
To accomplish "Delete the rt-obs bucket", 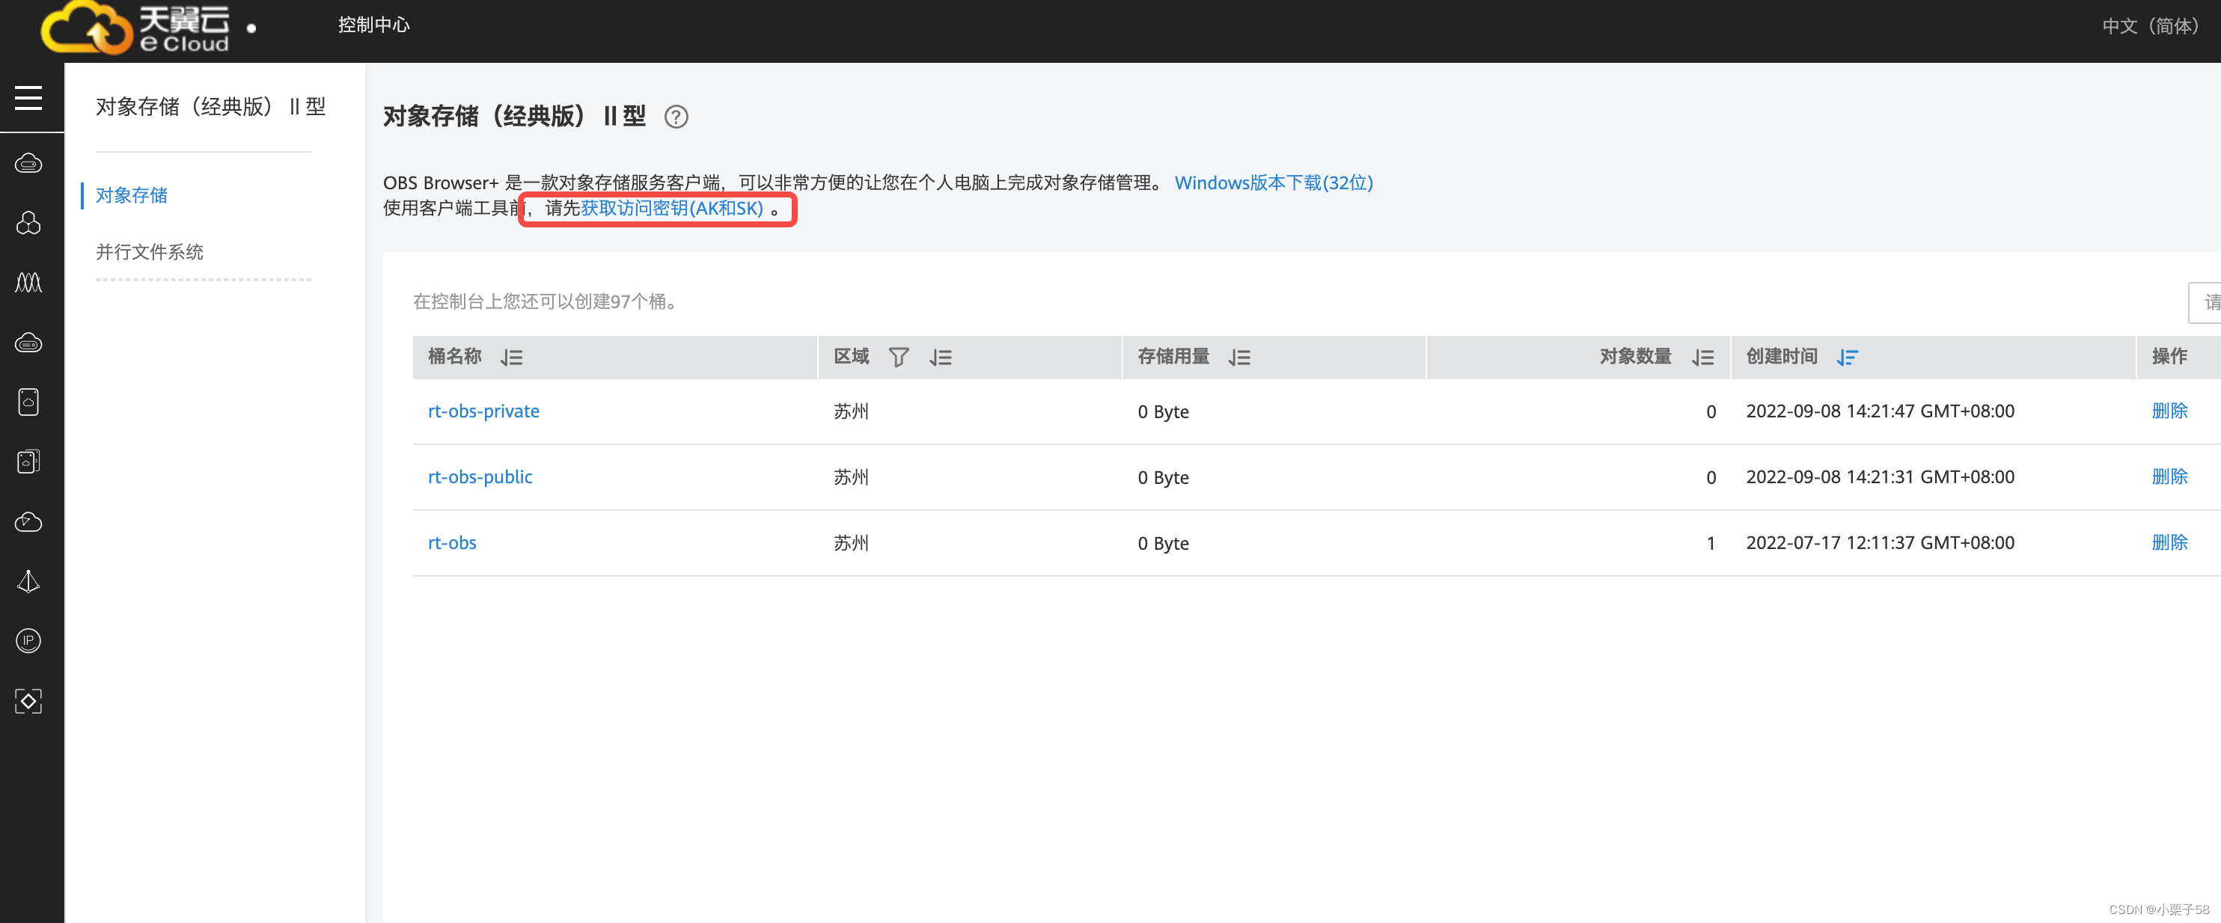I will point(2169,542).
